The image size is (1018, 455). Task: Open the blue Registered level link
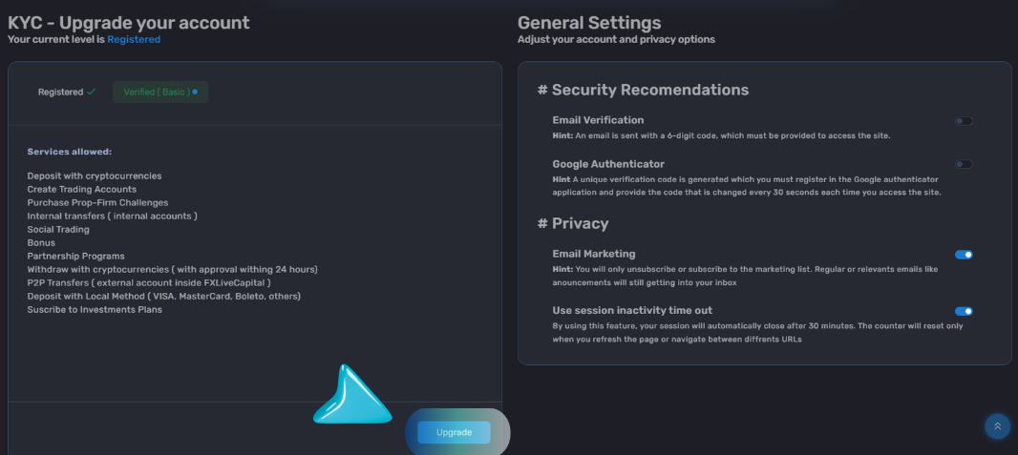coord(134,39)
